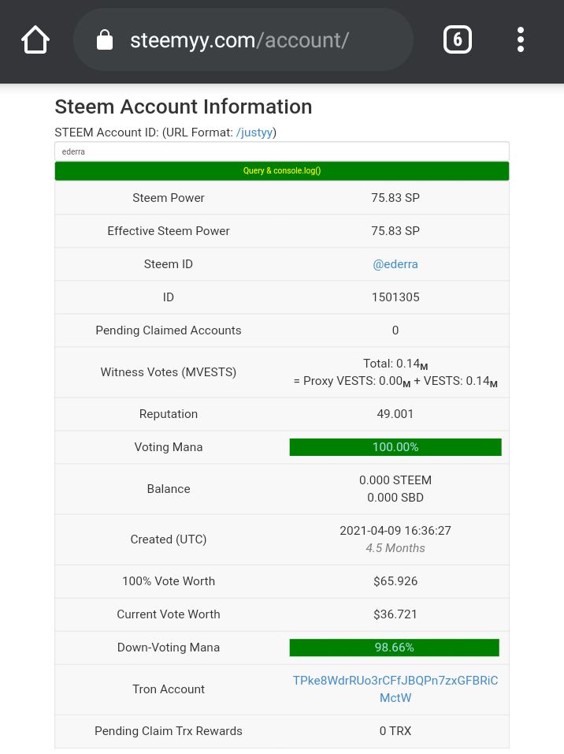Select the Down-Voting Mana label
The height and width of the screenshot is (754, 564).
(169, 648)
